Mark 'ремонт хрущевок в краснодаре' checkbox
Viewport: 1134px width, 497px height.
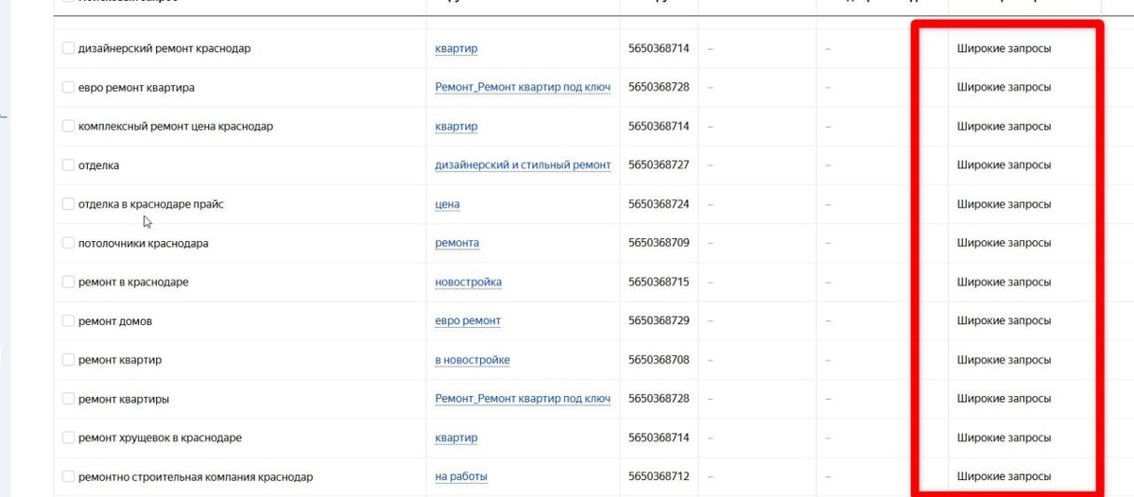click(68, 437)
